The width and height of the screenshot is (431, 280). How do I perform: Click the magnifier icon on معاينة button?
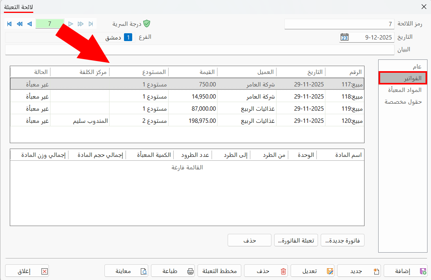click(x=143, y=271)
